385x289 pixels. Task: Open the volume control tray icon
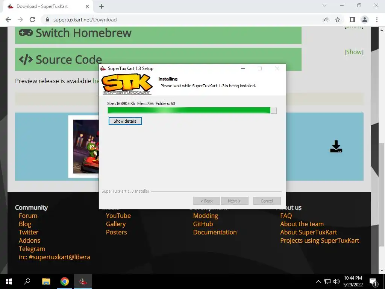[336, 281]
